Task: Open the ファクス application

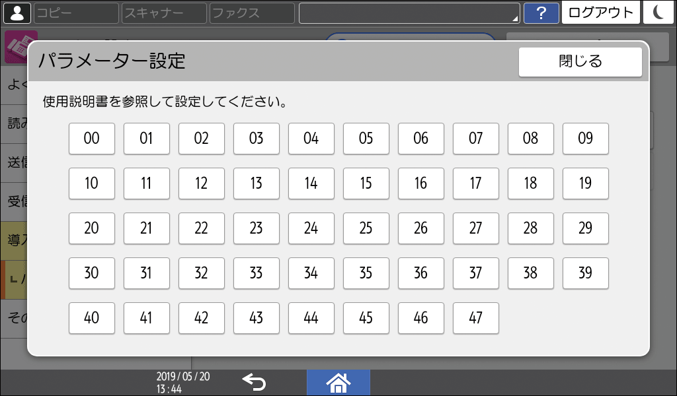Action: (x=251, y=13)
